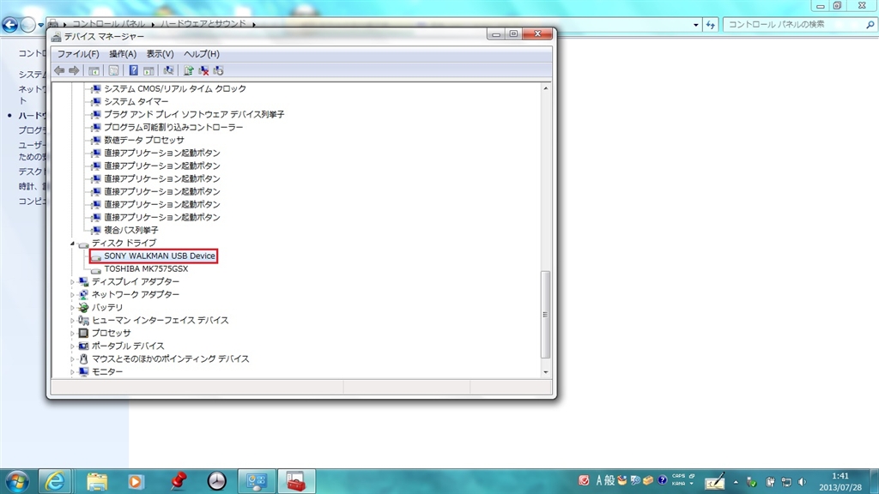Launch Windows Media Player from taskbar
879x494 pixels.
(x=136, y=481)
